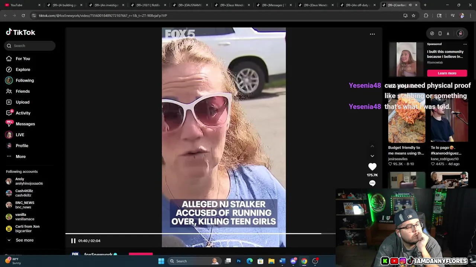This screenshot has height=267, width=476.
Task: Mute the playing Cranford tab audio
Action: click(410, 5)
